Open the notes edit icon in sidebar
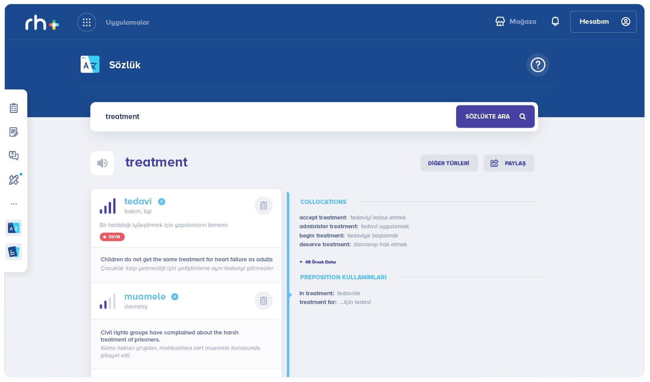650x382 pixels. (14, 132)
